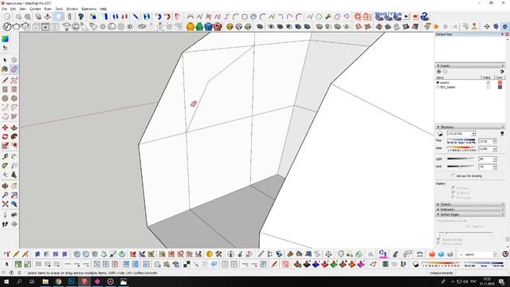
Task: Select the Walk footprints tool
Action: 5,224
